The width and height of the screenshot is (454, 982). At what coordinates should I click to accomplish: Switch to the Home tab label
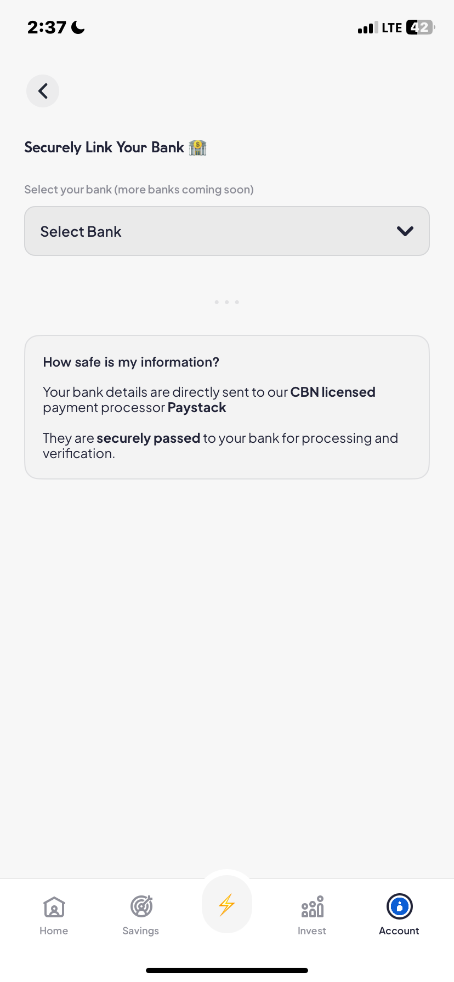[x=54, y=931]
